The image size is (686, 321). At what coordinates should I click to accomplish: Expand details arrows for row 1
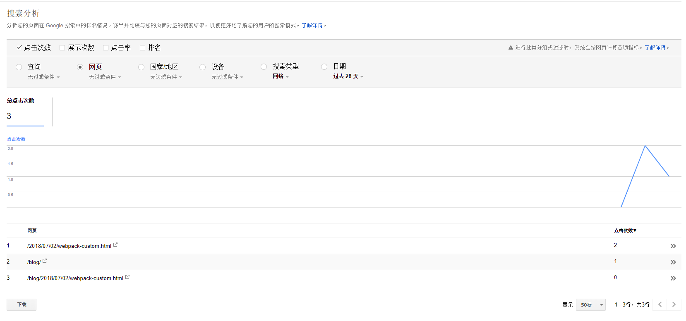pyautogui.click(x=673, y=246)
